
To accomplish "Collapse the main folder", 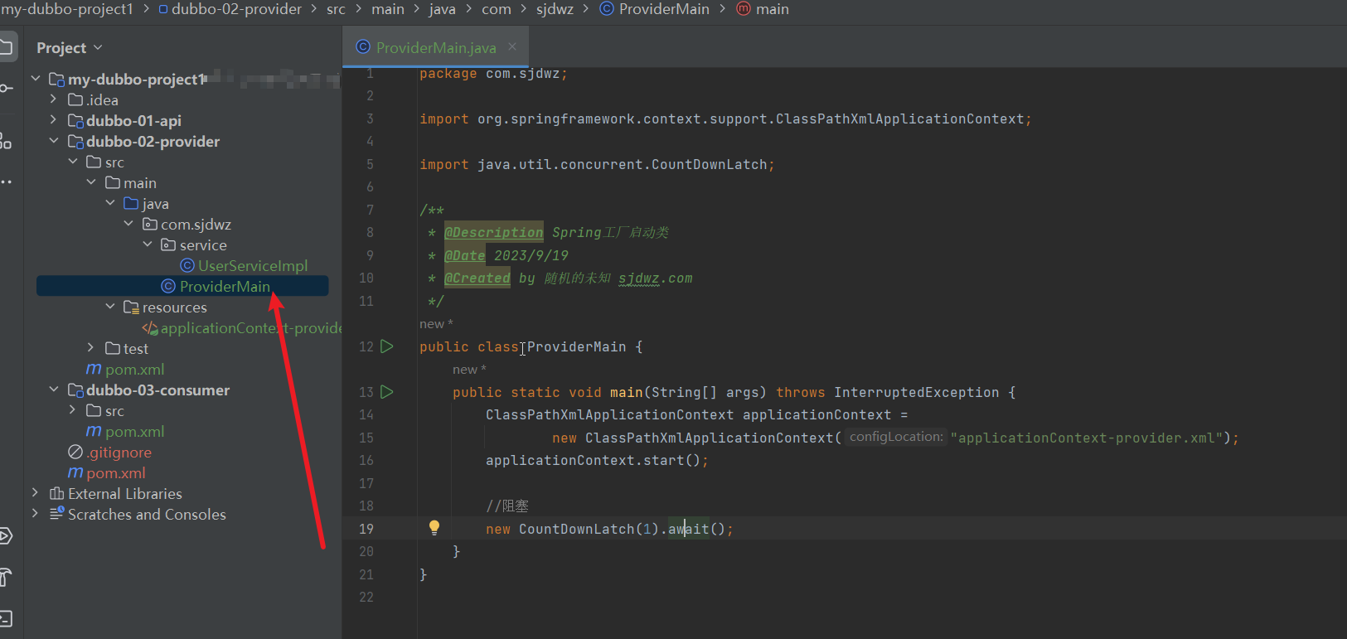I will tap(91, 182).
